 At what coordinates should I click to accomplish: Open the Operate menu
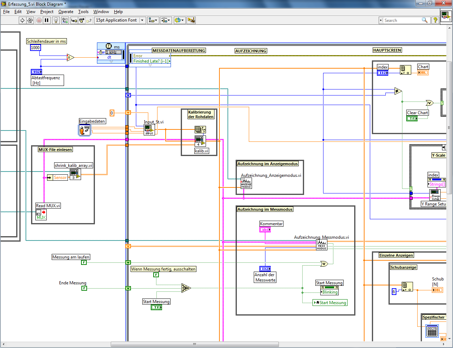66,12
